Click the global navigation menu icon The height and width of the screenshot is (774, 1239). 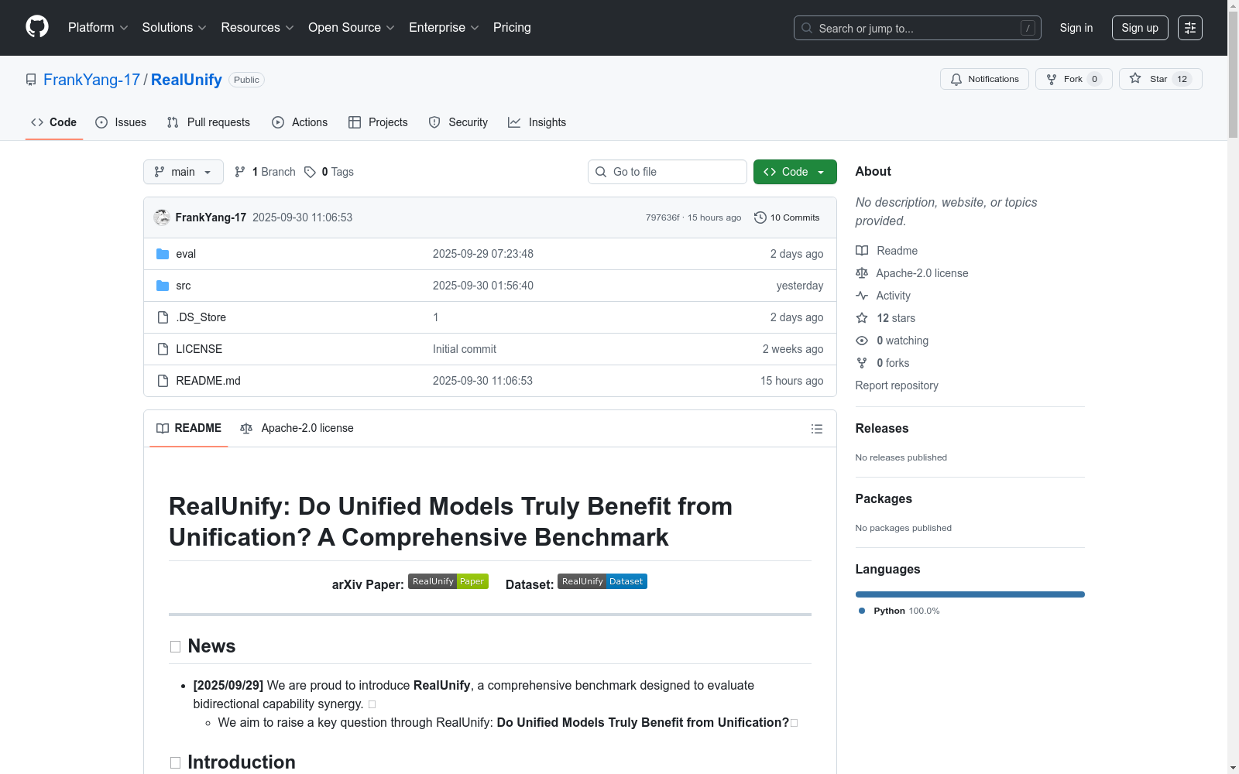[1190, 28]
